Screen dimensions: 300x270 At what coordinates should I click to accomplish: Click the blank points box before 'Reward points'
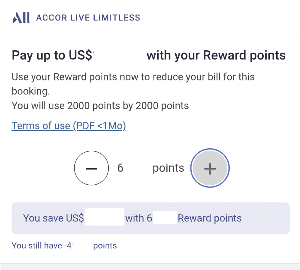[165, 218]
